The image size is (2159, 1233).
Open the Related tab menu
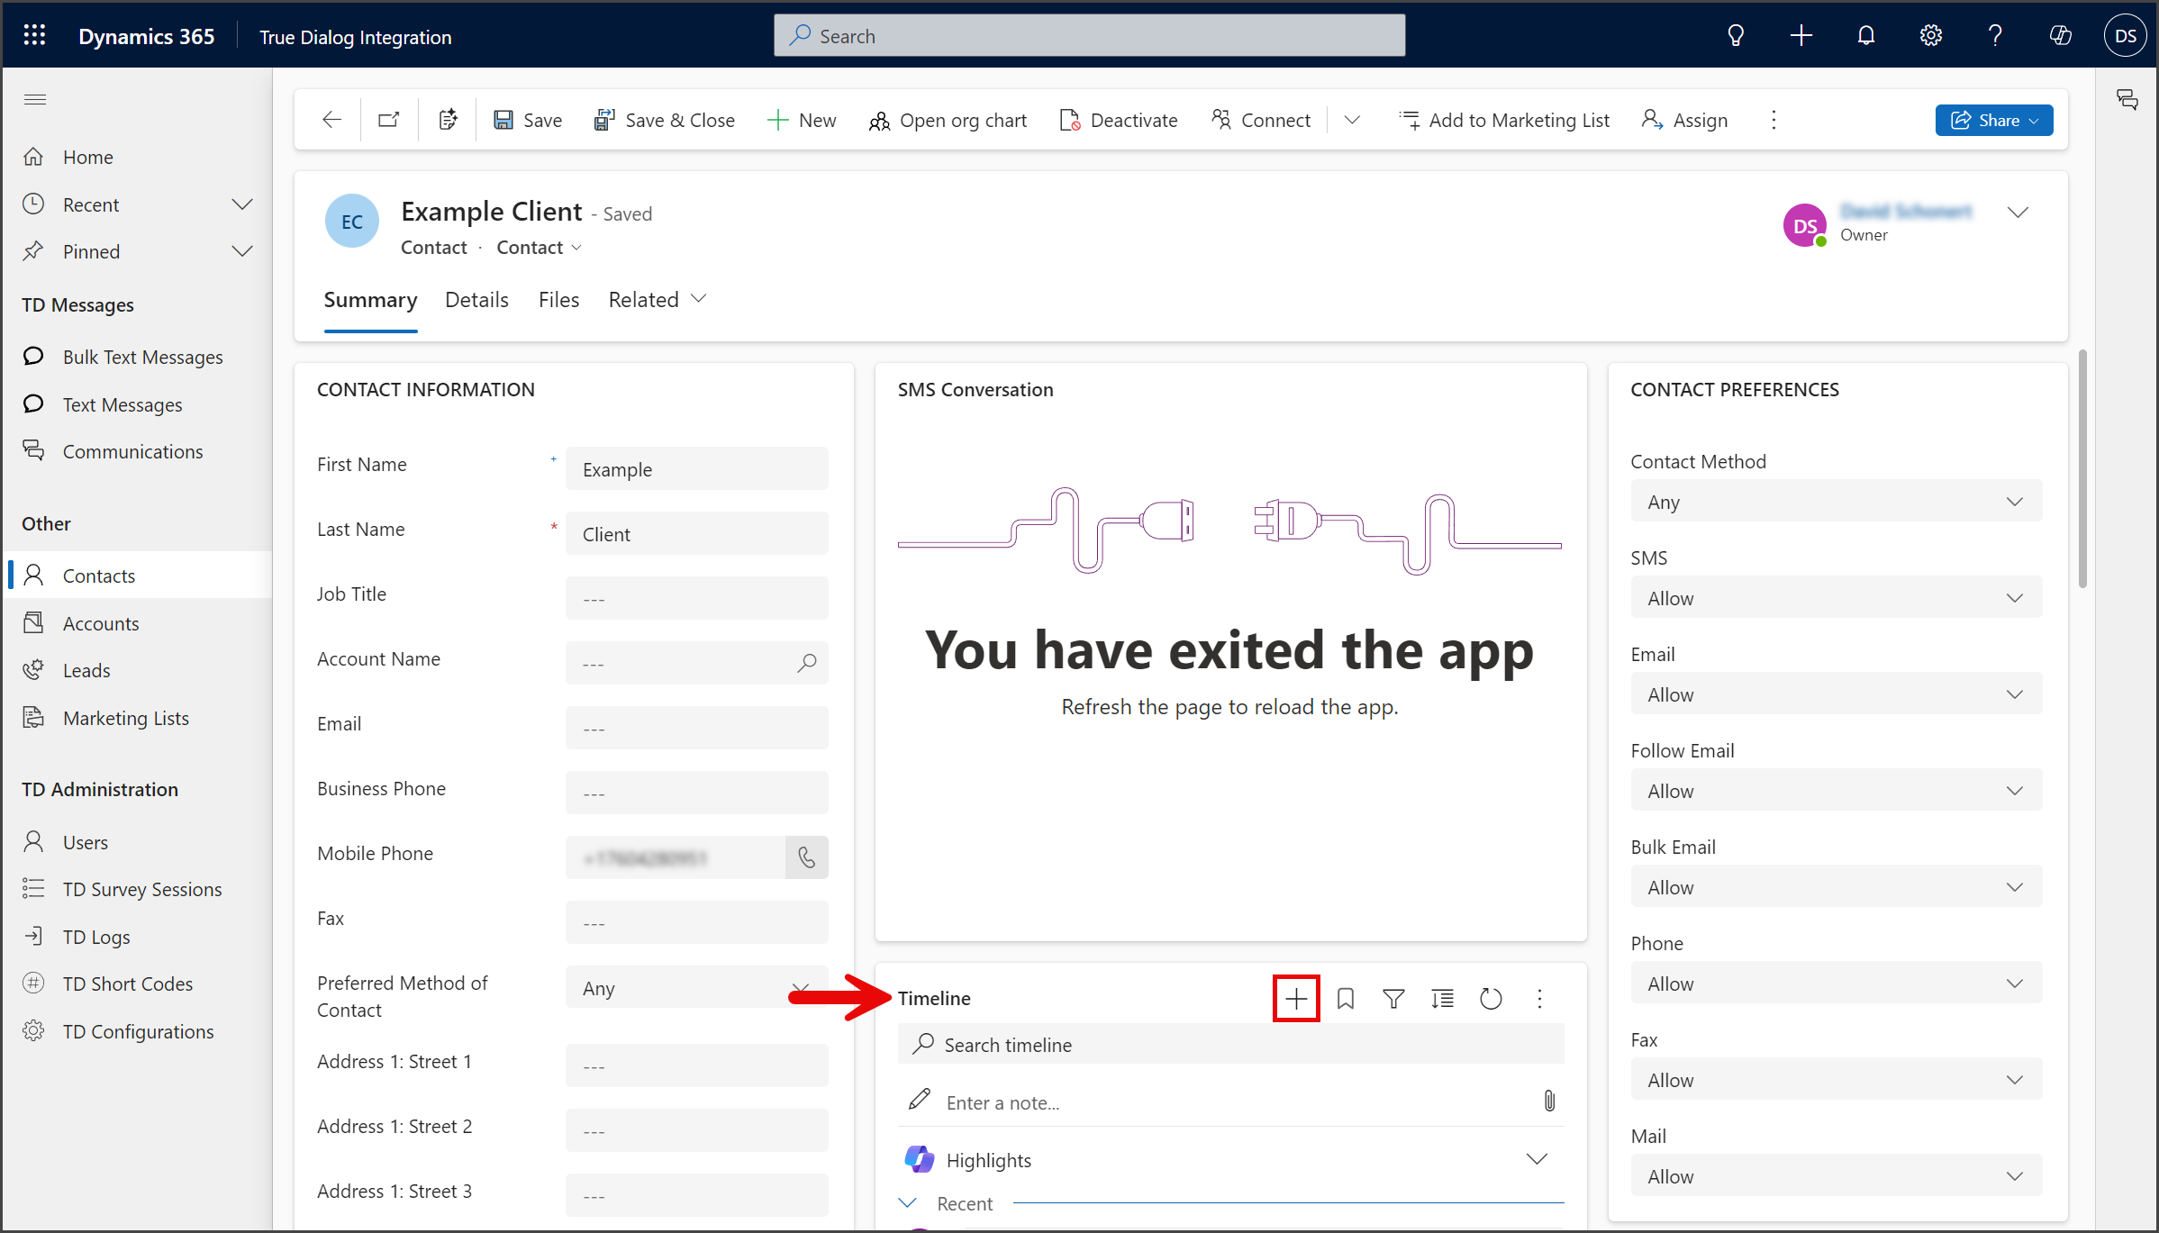point(658,300)
